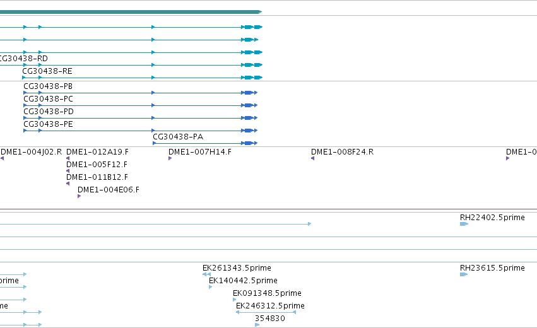537x328 pixels.
Task: Select the DME1-004J02.R feature label
Action: 32,152
